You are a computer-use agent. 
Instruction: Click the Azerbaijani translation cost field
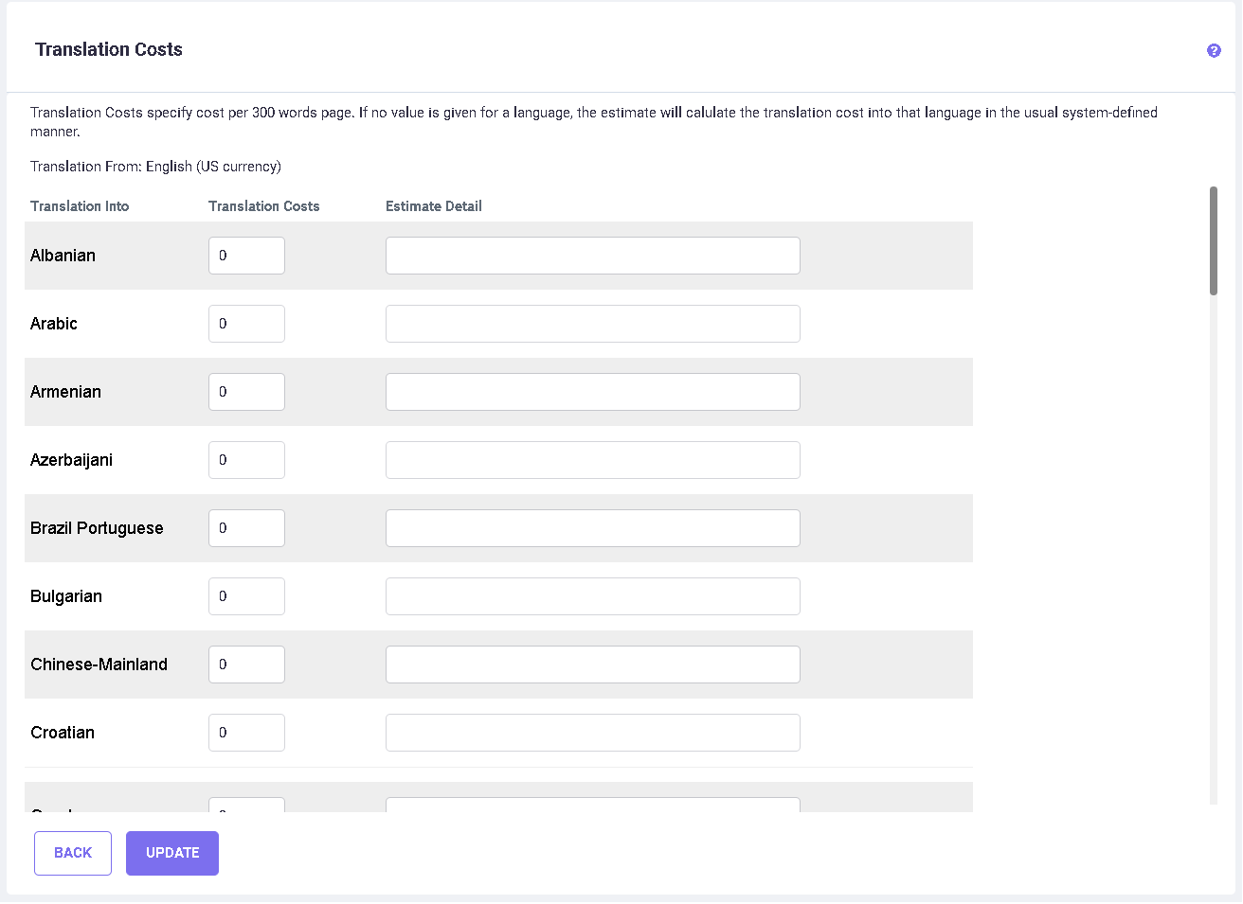(246, 460)
